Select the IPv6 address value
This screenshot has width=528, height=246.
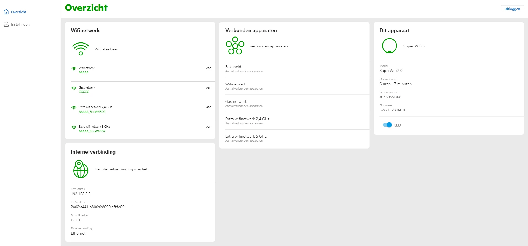98,207
